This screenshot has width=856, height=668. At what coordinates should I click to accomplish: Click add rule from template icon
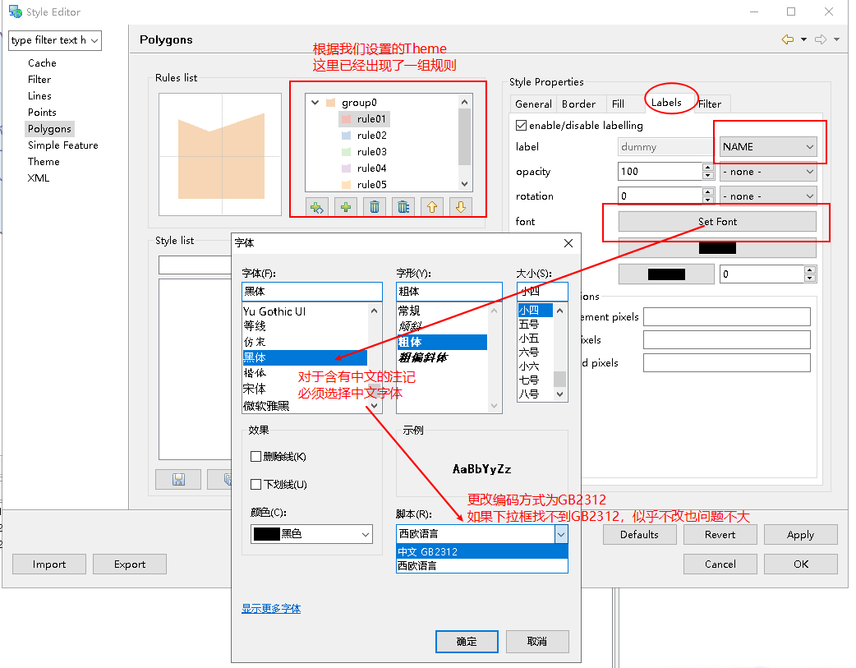point(317,208)
